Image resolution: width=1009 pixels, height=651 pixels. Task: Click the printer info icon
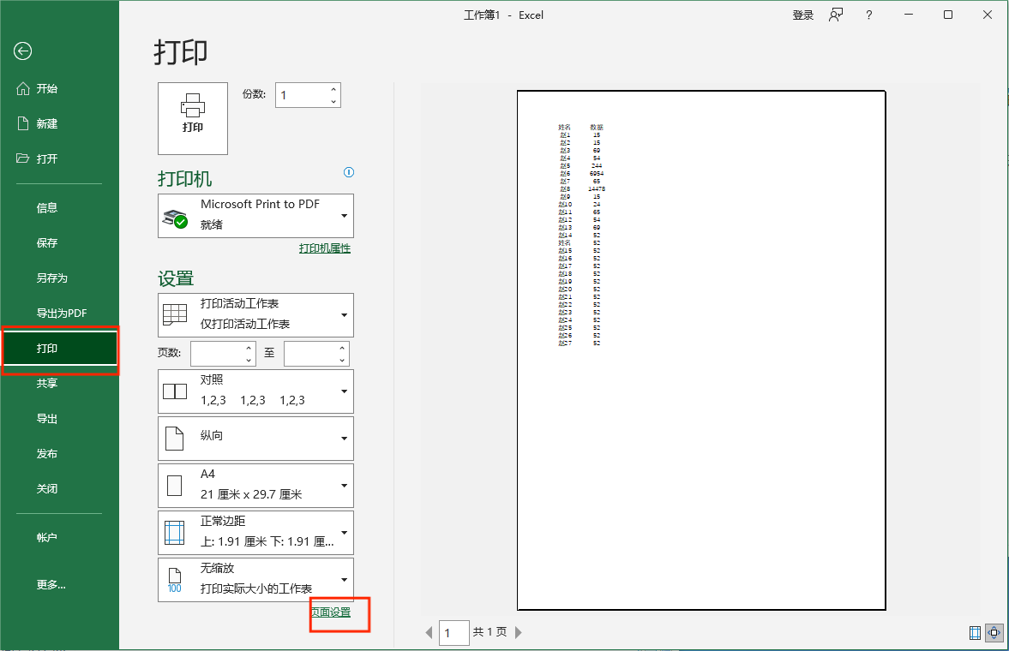(349, 172)
